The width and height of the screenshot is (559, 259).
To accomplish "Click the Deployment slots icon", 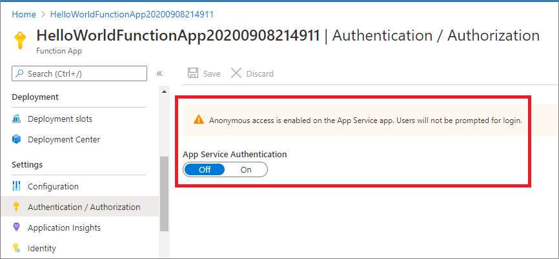I will pos(16,119).
